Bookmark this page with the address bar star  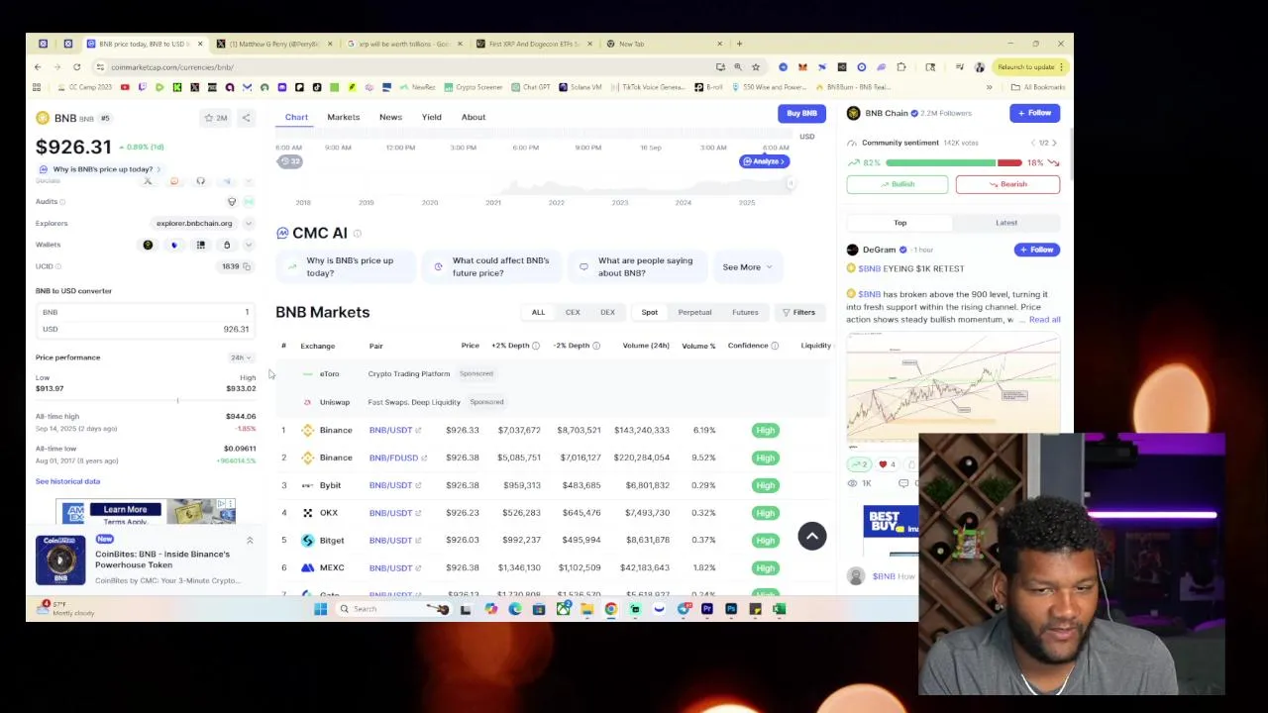(x=756, y=67)
